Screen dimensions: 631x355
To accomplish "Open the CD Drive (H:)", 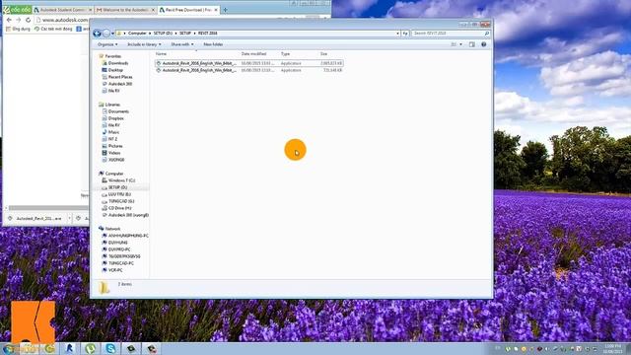I will pyautogui.click(x=119, y=208).
